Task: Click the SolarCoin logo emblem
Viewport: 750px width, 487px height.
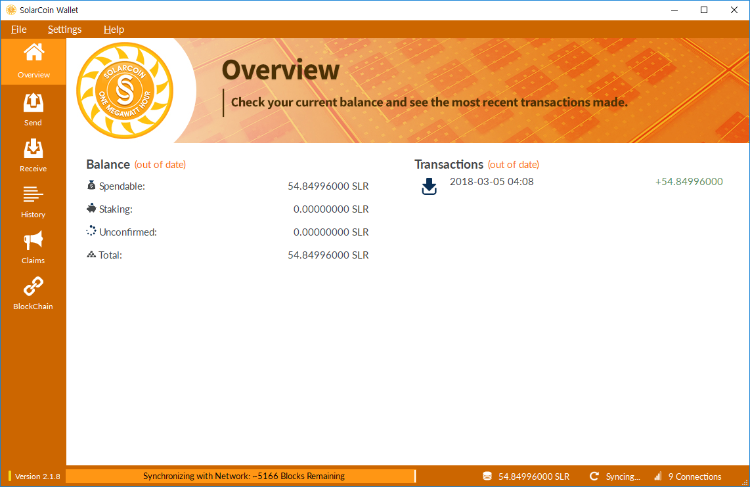Action: tap(125, 91)
